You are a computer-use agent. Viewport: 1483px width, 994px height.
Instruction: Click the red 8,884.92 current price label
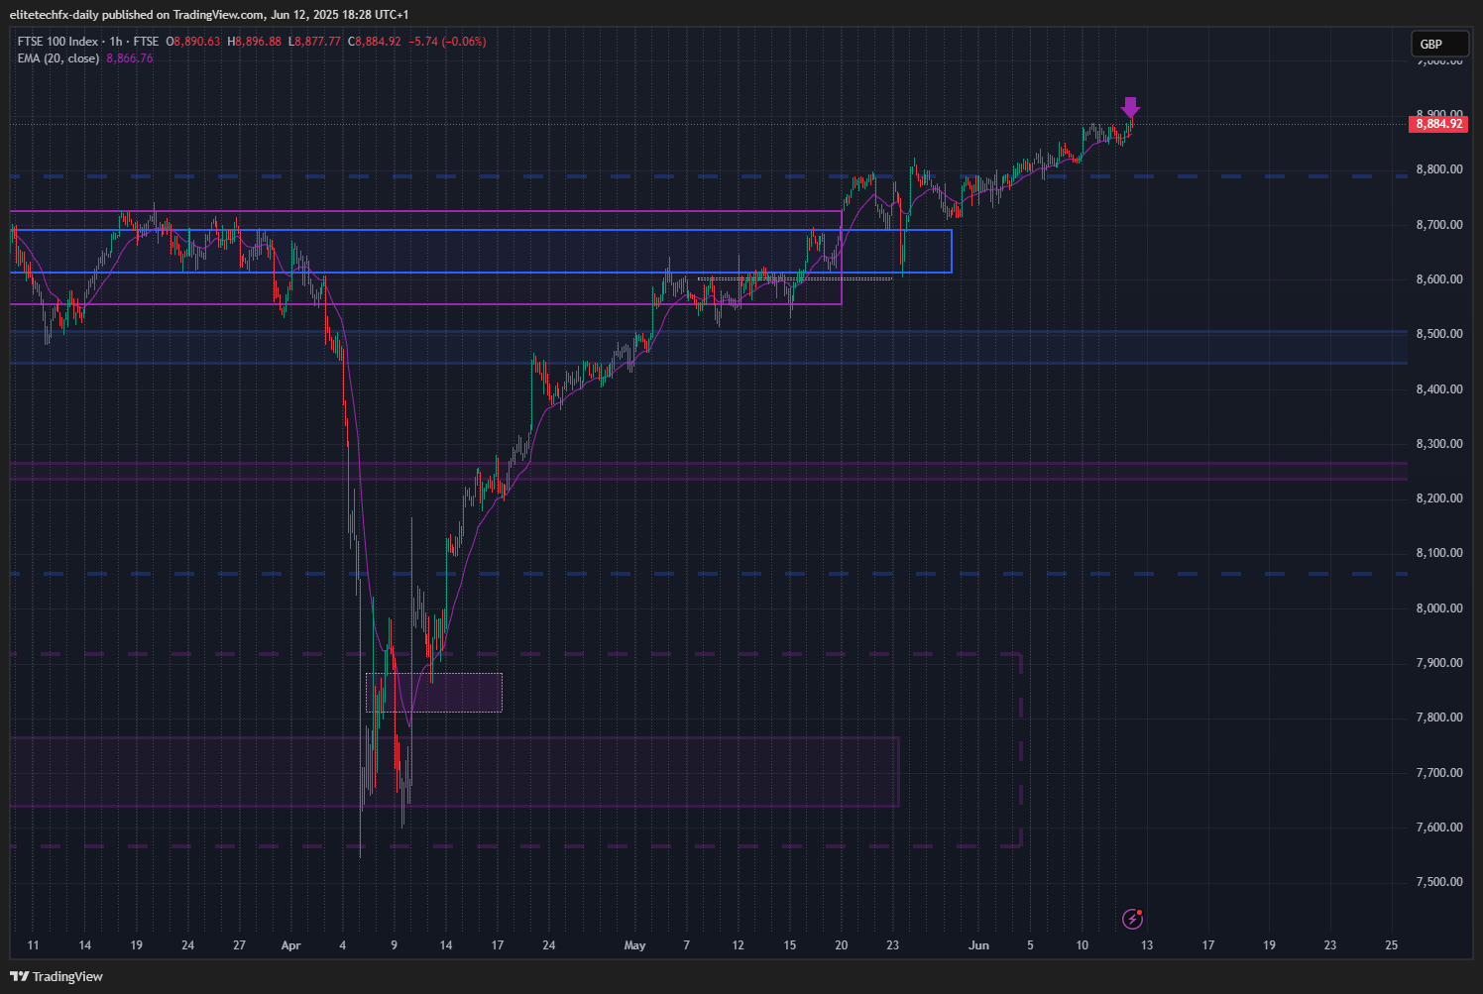tap(1438, 124)
